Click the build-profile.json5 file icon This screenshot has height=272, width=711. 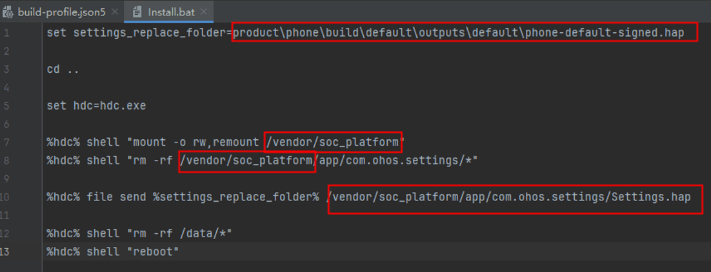pyautogui.click(x=8, y=12)
